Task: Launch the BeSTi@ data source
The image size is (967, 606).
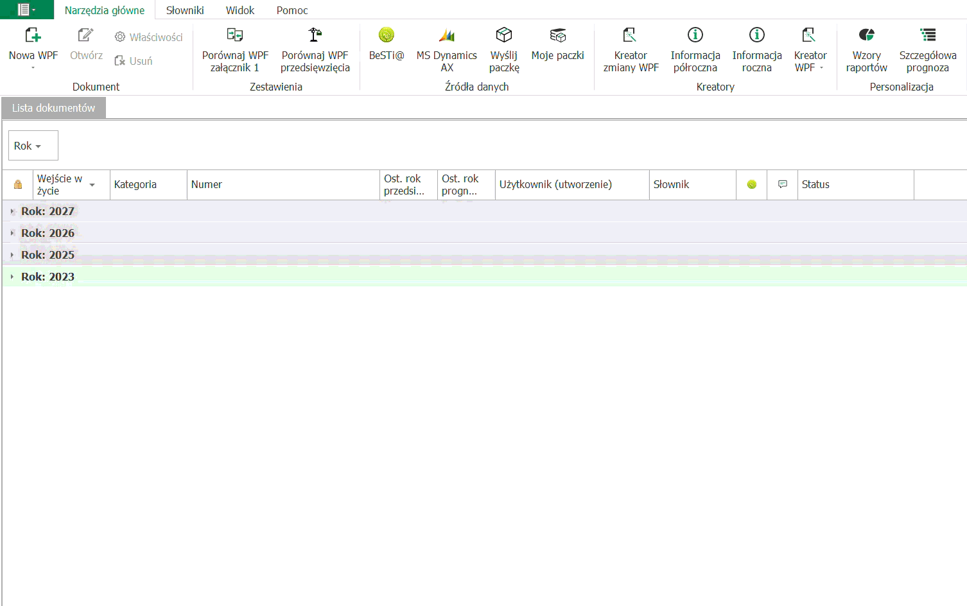Action: click(x=387, y=44)
